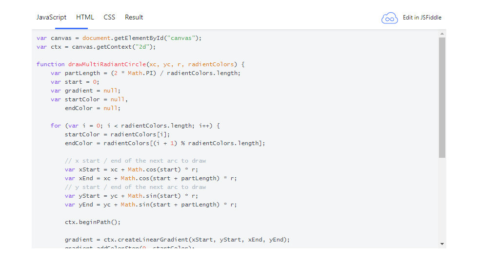Click the line 'var gradient = null;'

[85, 91]
